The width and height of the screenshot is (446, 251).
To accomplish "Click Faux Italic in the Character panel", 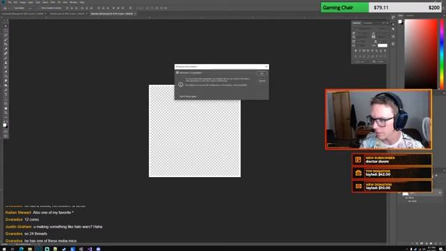I will pyautogui.click(x=360, y=51).
